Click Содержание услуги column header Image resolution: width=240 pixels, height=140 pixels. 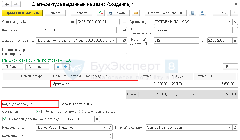(95, 76)
